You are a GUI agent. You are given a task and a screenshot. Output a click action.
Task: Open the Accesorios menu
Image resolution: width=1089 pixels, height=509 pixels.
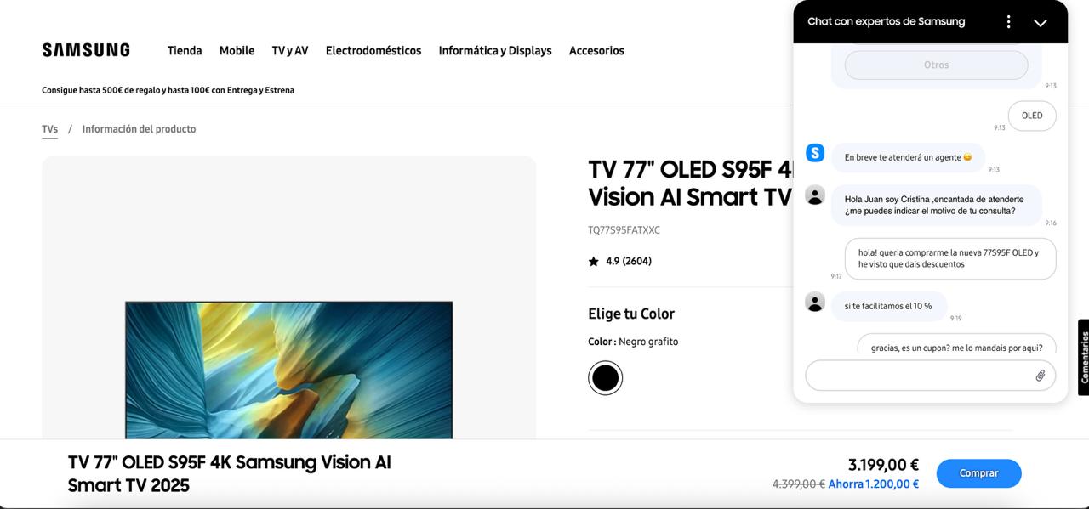click(x=596, y=51)
